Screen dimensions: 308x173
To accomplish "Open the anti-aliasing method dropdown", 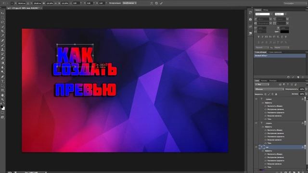I will point(282,48).
